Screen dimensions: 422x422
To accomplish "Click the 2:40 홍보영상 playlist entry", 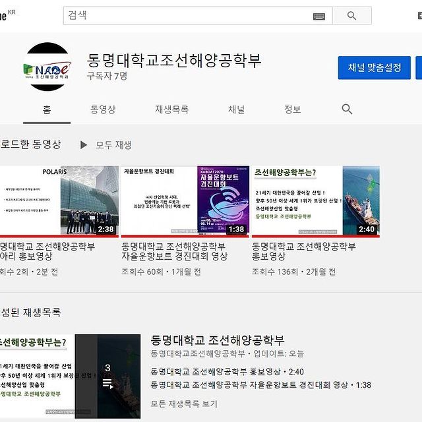I will tap(227, 371).
